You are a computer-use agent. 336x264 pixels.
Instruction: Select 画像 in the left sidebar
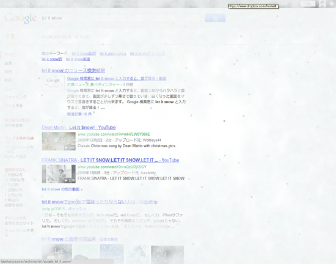point(8,63)
